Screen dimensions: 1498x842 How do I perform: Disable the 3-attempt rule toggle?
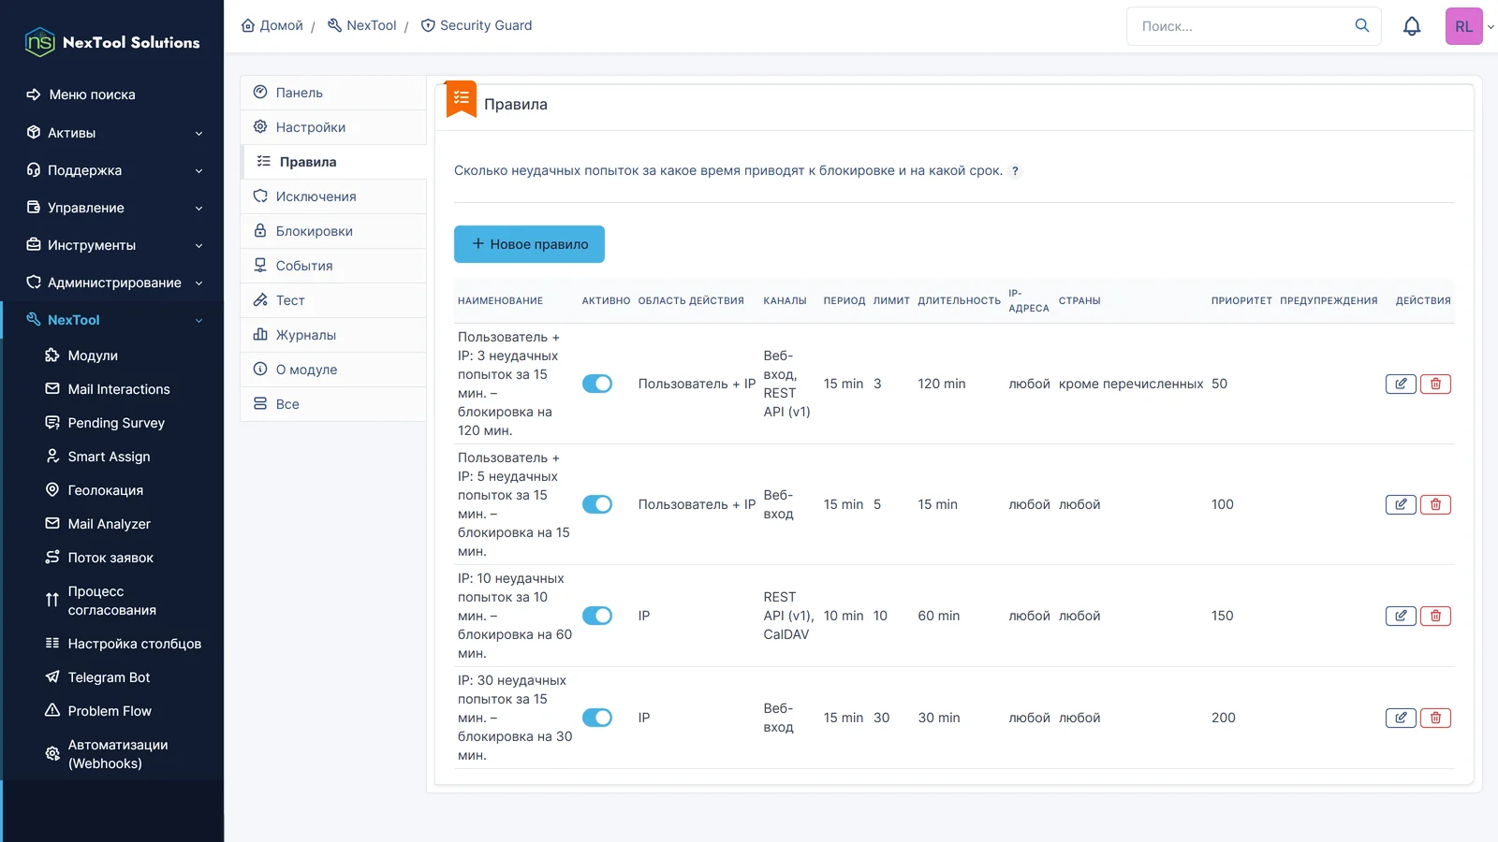point(597,384)
